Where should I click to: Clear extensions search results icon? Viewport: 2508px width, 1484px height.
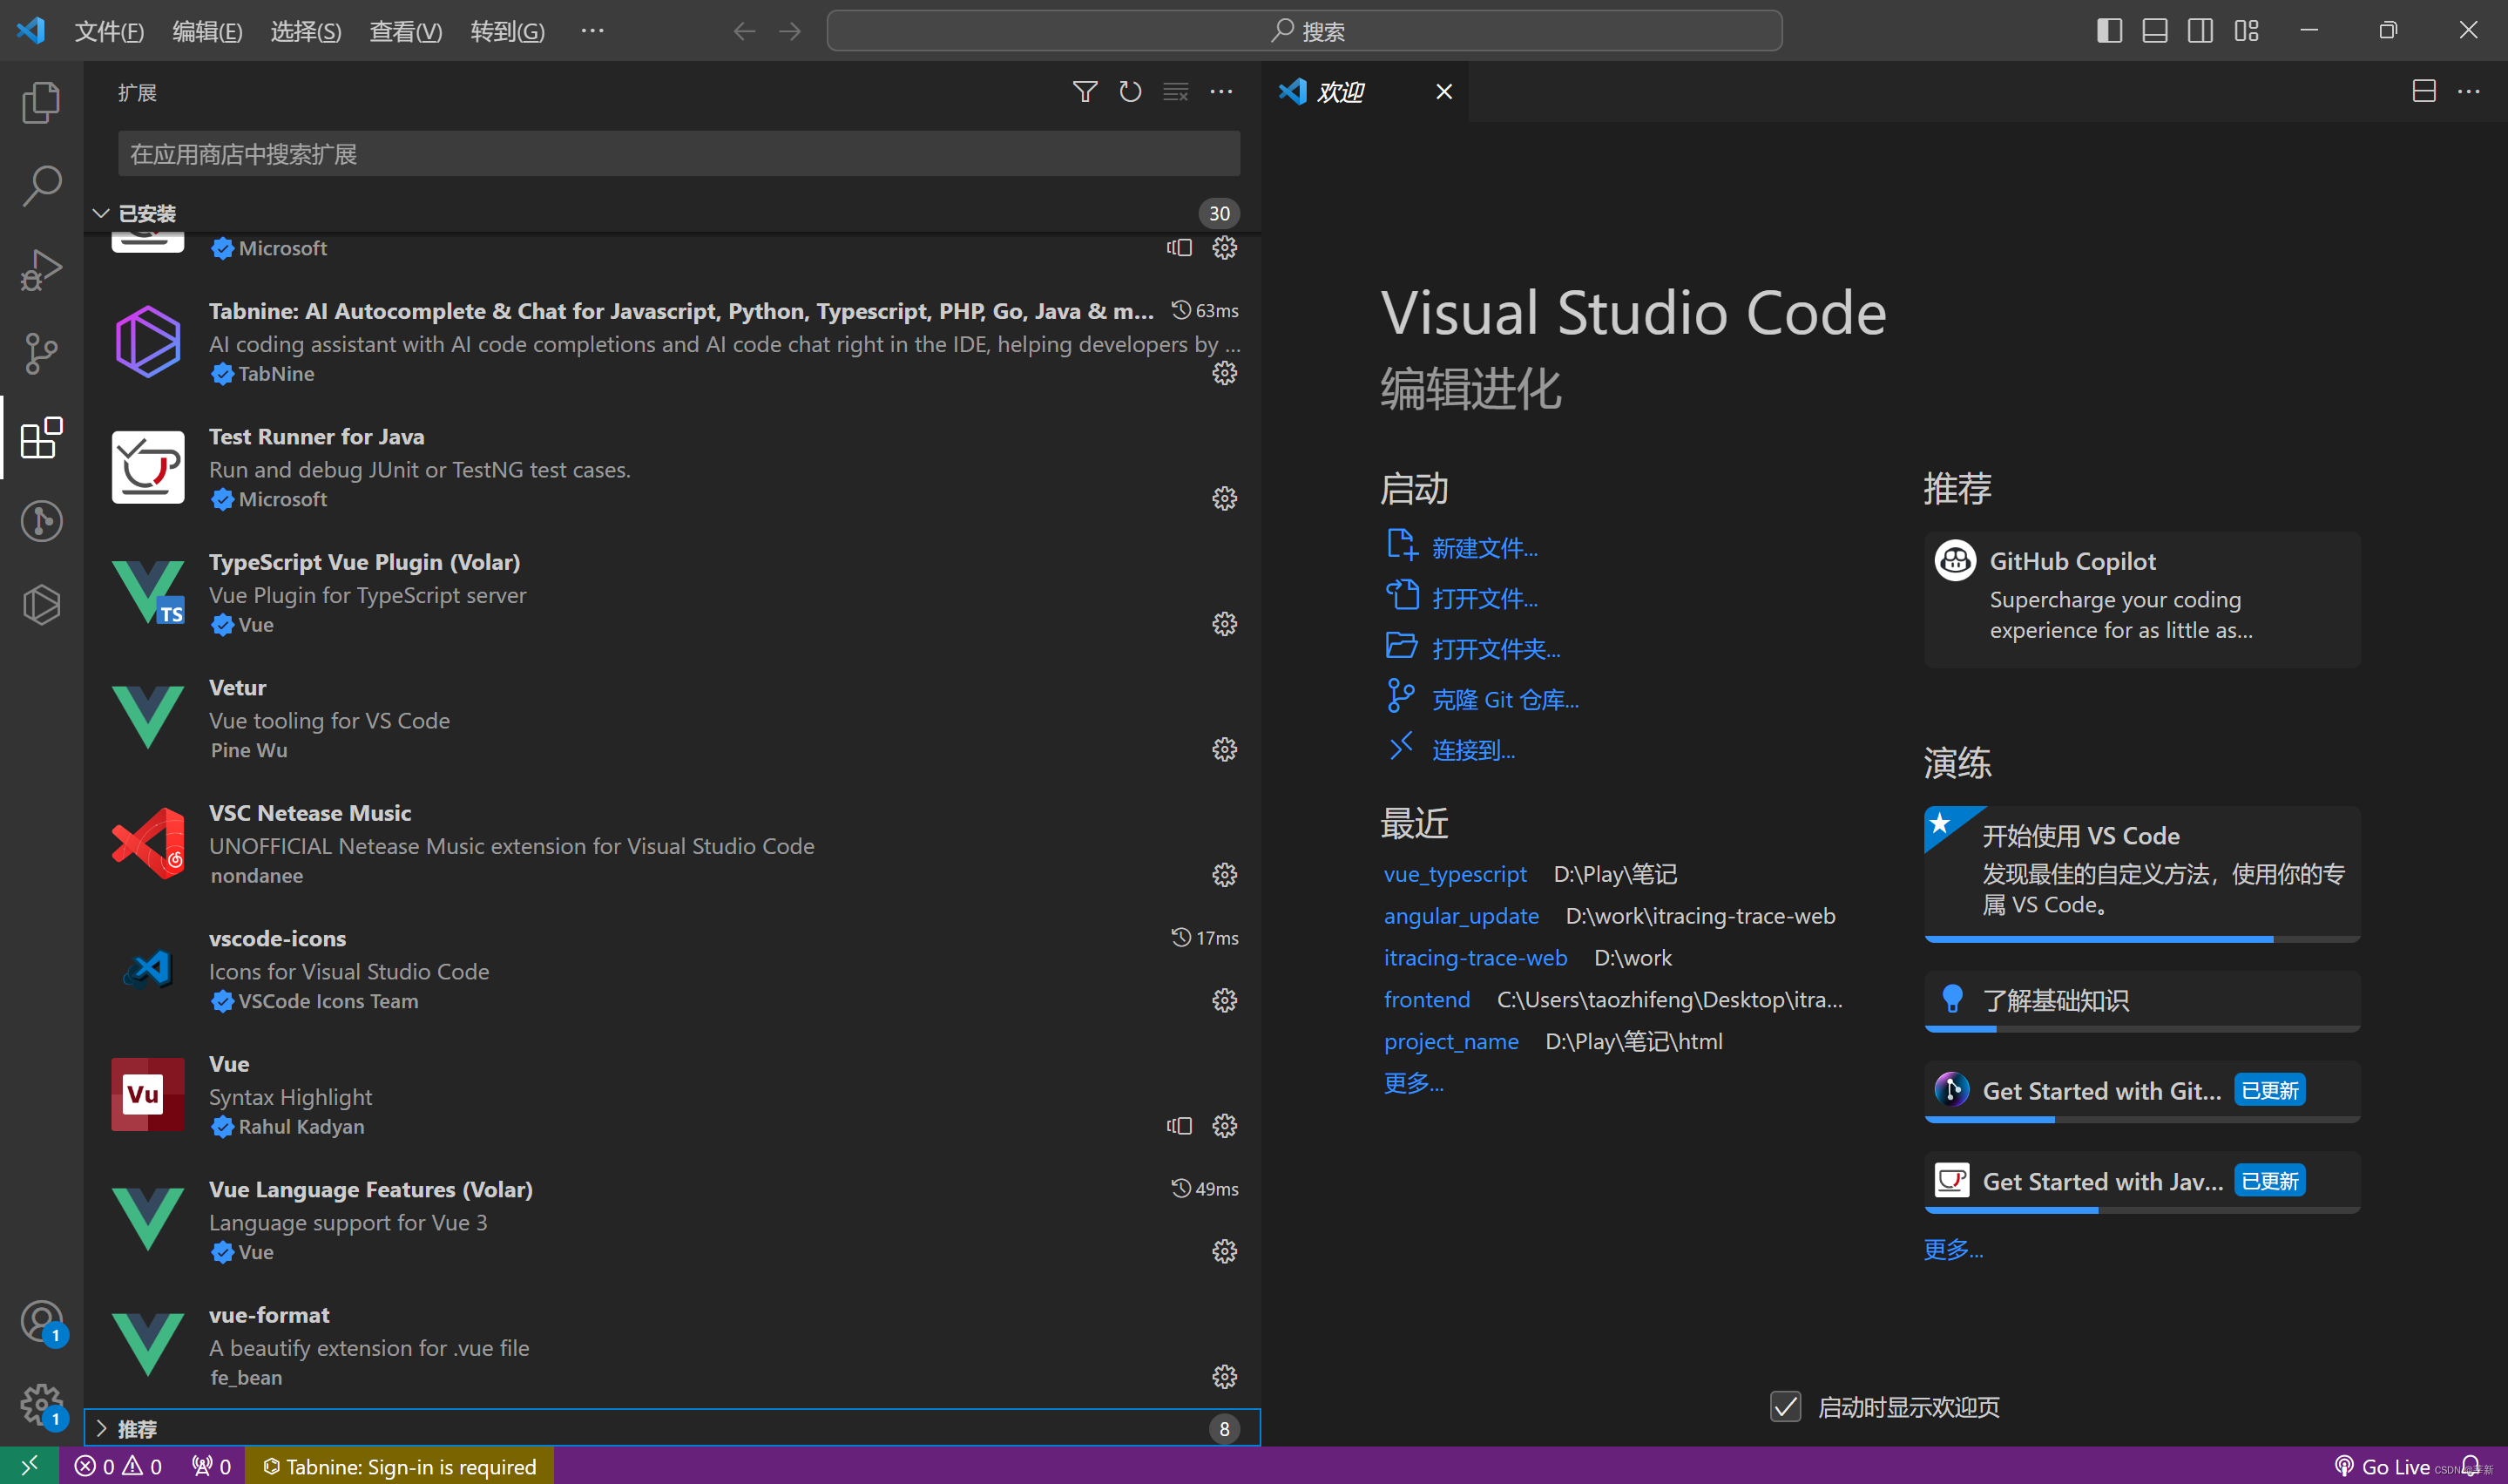click(1175, 92)
